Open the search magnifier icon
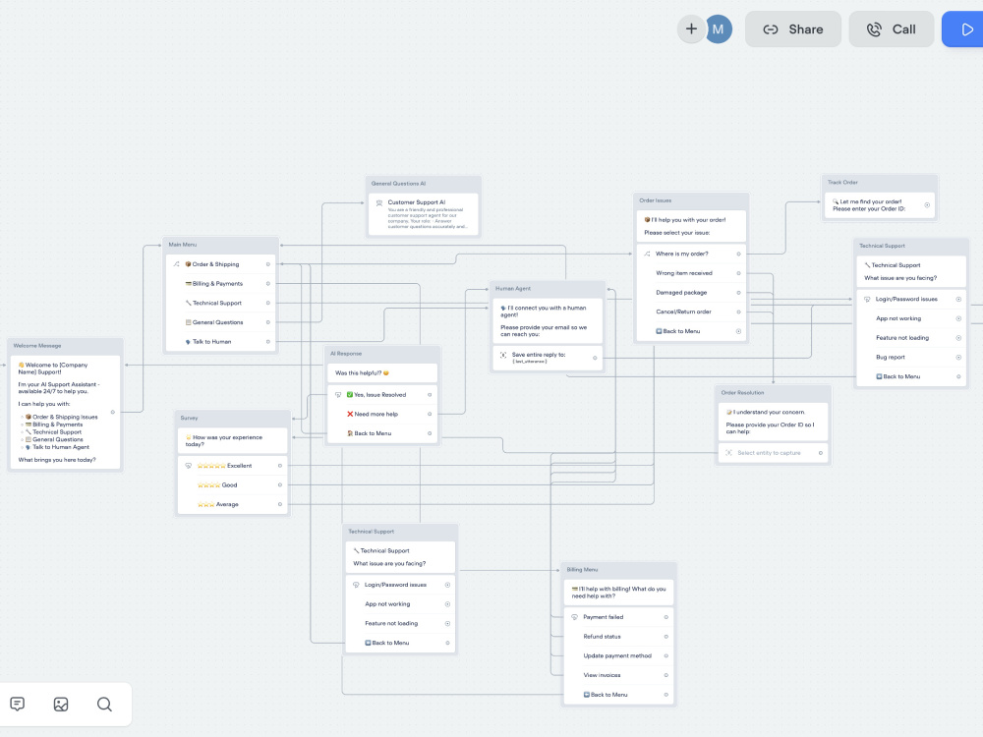Image resolution: width=983 pixels, height=737 pixels. [104, 704]
